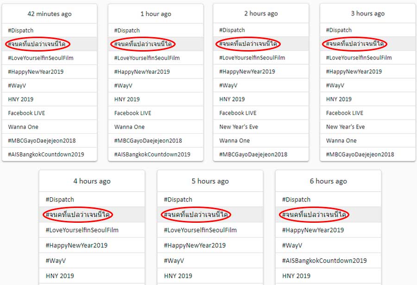Open New Year's Eve in 2 hours ago list
The width and height of the screenshot is (417, 285).
(239, 127)
